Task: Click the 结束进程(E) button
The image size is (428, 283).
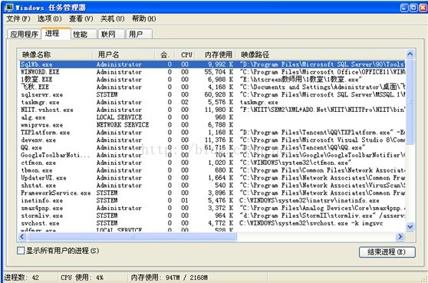Action: coord(387,252)
